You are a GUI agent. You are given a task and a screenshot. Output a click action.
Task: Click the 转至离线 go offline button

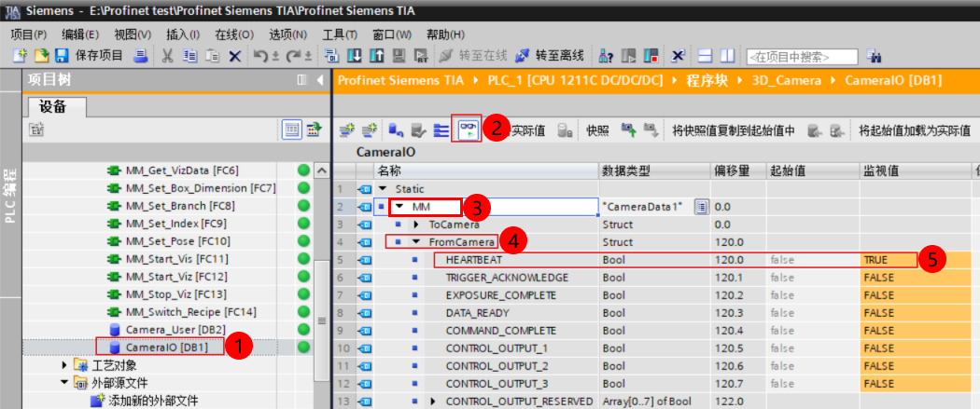pyautogui.click(x=550, y=56)
